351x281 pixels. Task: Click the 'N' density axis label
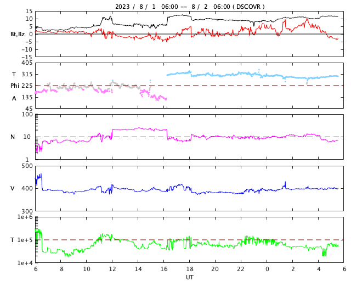(x=13, y=137)
